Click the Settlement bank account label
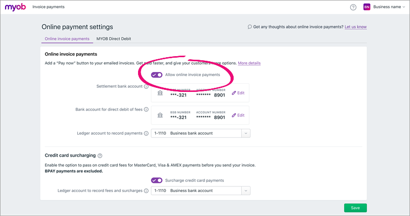Image resolution: width=410 pixels, height=216 pixels. [x=119, y=86]
